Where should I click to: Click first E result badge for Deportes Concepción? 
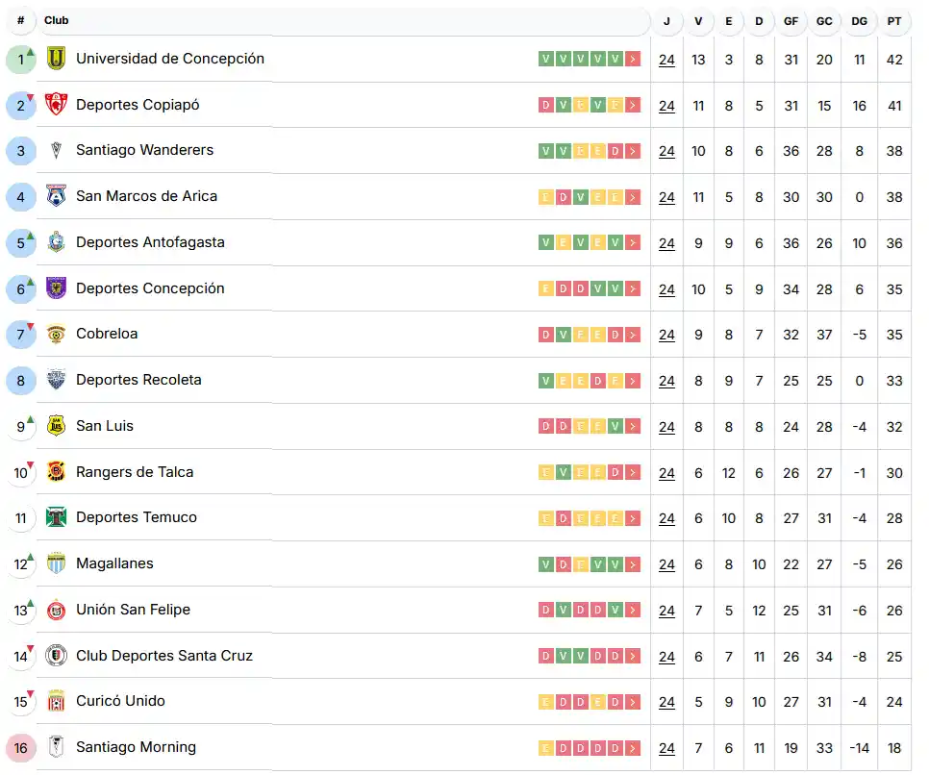545,289
